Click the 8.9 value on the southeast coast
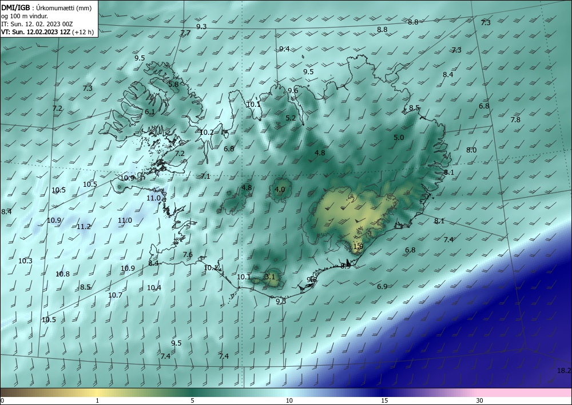The height and width of the screenshot is (405, 572). point(345,266)
